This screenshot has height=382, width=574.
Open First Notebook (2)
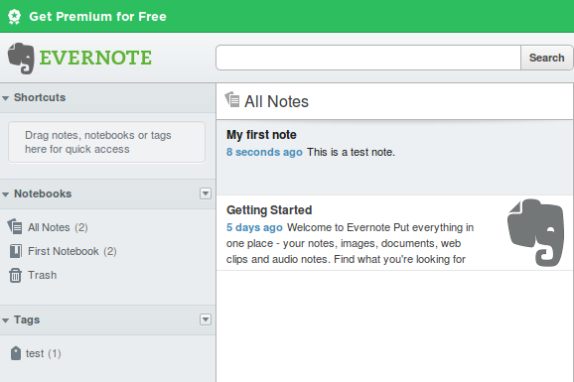72,251
